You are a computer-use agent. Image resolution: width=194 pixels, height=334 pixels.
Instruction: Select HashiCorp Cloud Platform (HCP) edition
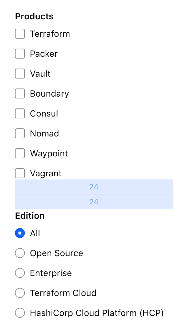[x=20, y=313]
